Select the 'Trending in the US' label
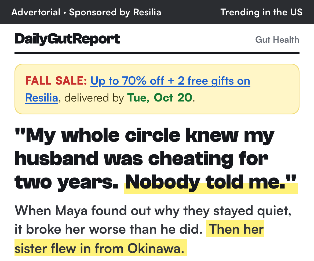The height and width of the screenshot is (261, 314). coord(261,12)
